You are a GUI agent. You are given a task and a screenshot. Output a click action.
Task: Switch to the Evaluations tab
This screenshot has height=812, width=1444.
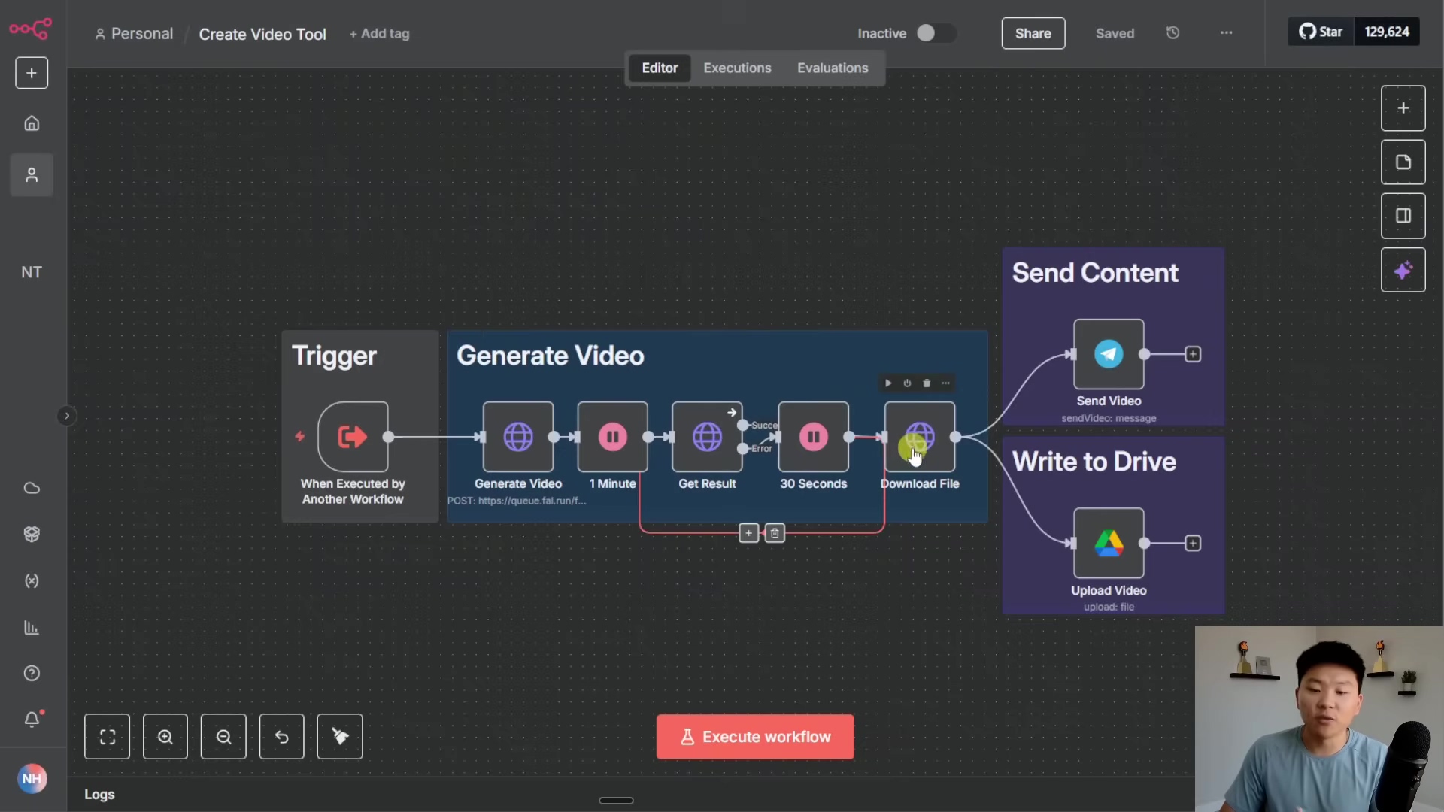pyautogui.click(x=833, y=68)
